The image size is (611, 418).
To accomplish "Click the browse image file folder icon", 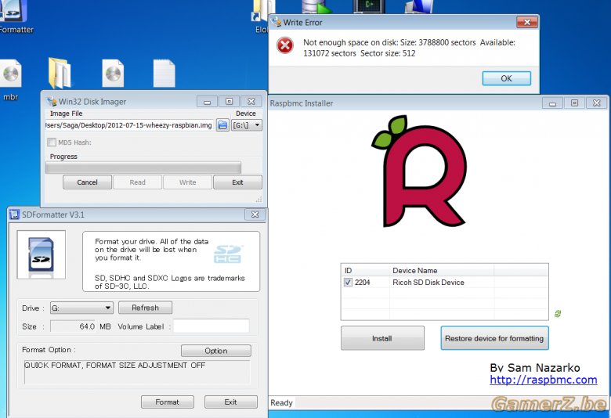I will (x=222, y=125).
